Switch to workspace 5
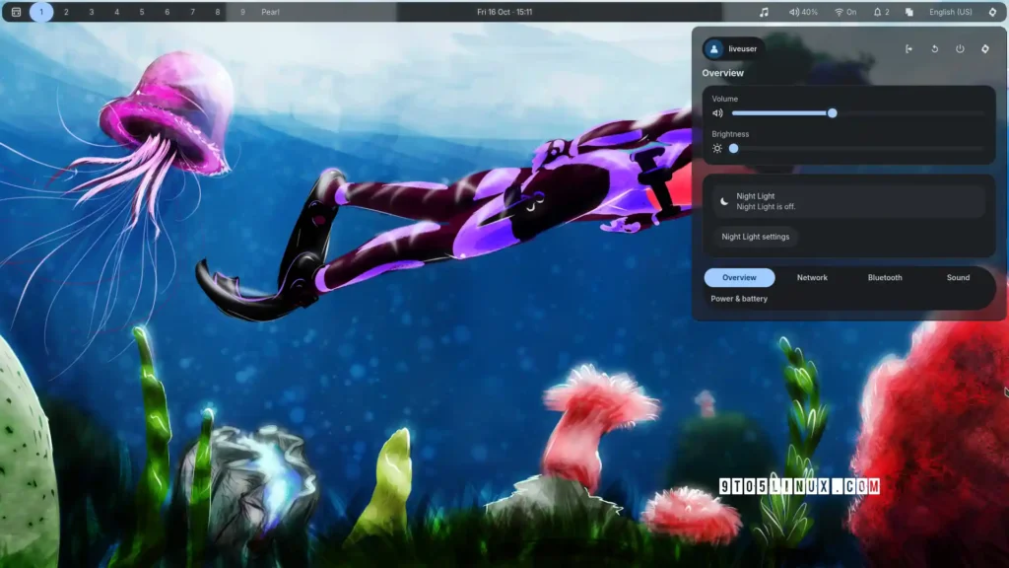Screen dimensions: 1009x568 coord(142,12)
